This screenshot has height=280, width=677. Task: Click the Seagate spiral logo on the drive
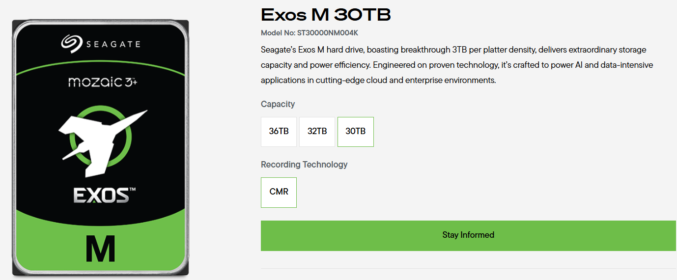pyautogui.click(x=71, y=43)
